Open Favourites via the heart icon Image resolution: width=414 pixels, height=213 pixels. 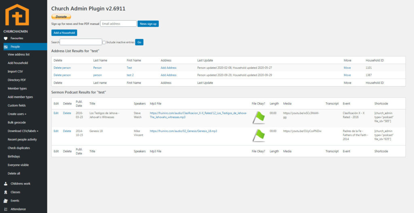coord(6,38)
